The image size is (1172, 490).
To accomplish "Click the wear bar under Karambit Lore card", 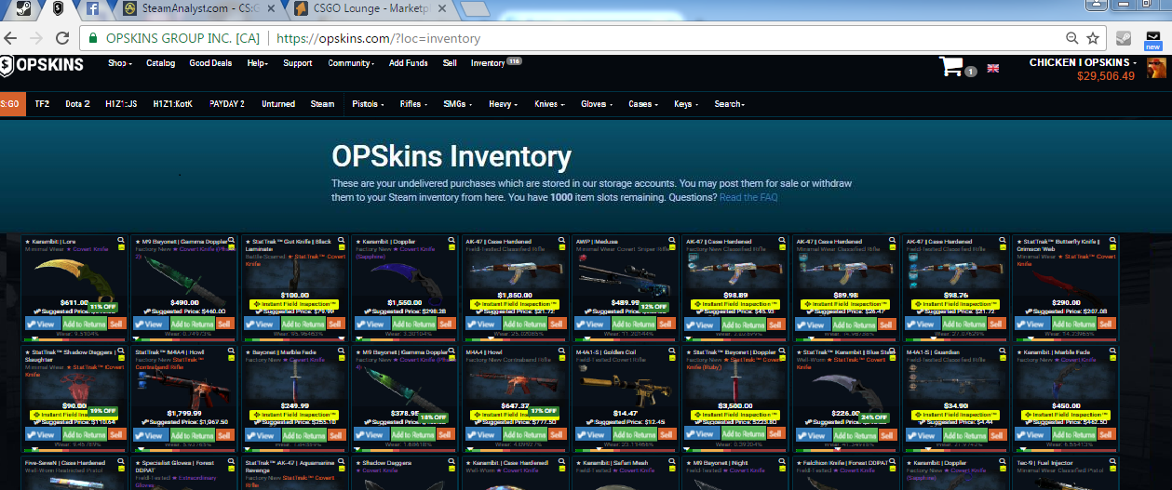I will pos(74,339).
